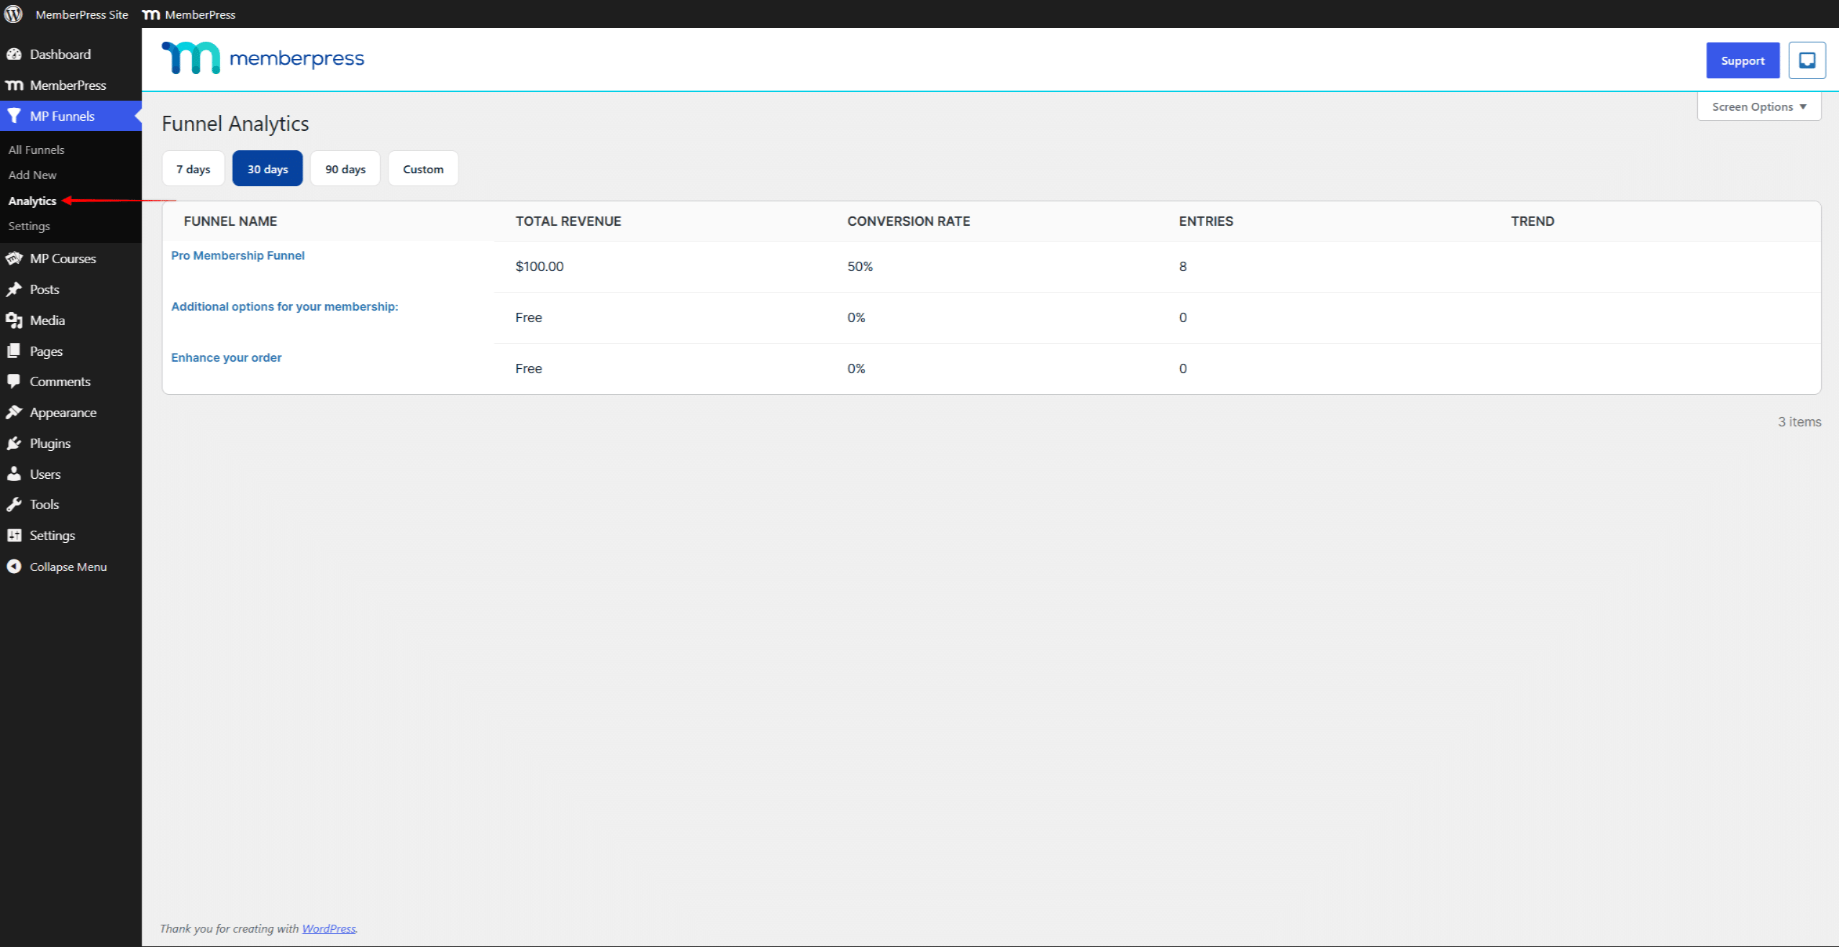Click the Appearance paintbrush icon

click(x=14, y=412)
